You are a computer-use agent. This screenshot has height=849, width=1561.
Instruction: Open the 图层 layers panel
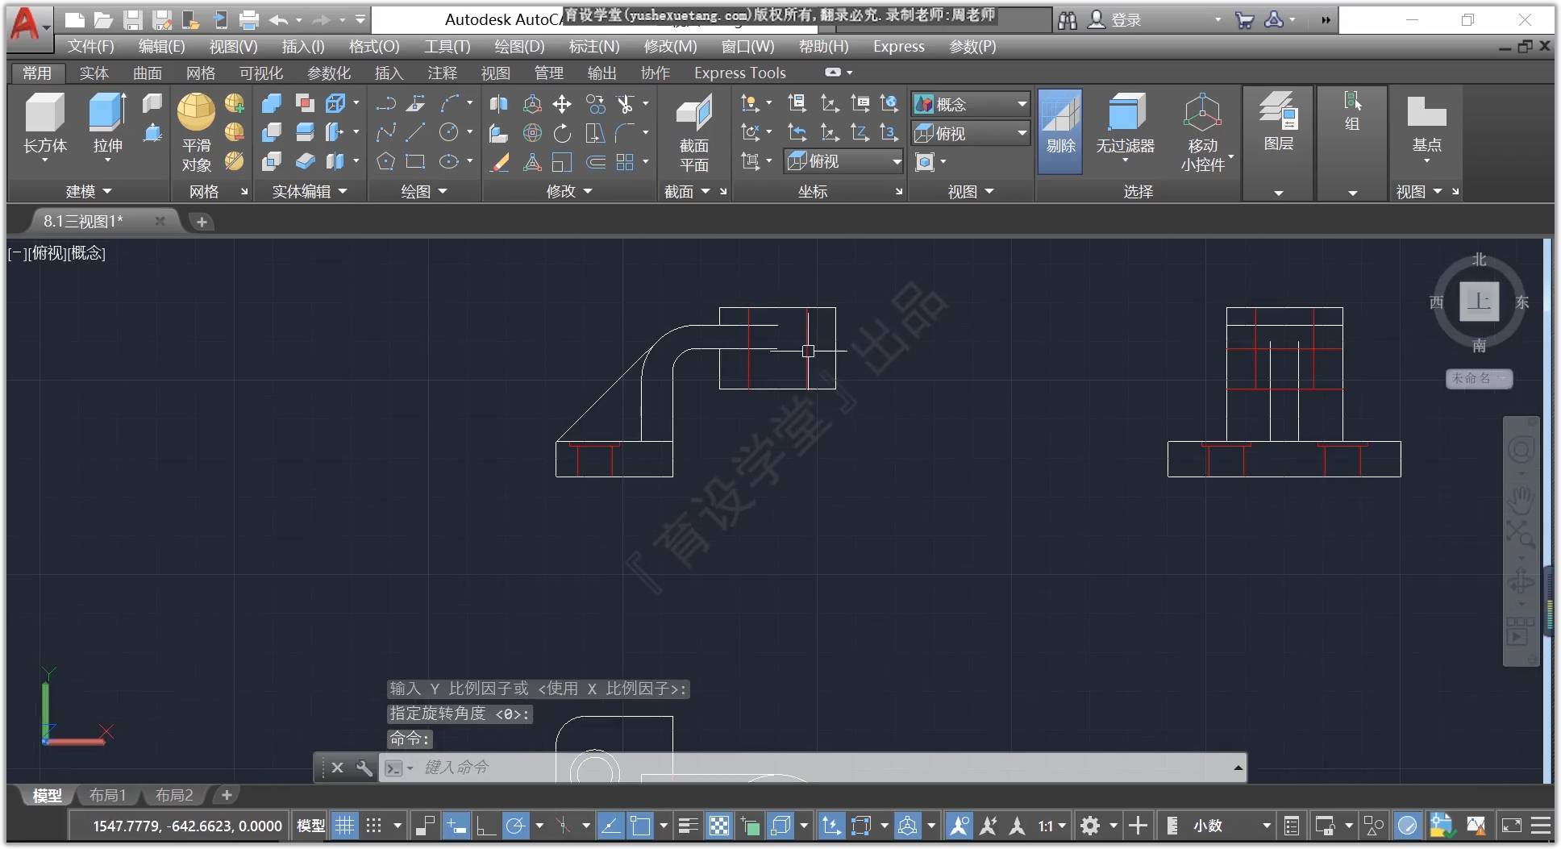(1279, 123)
